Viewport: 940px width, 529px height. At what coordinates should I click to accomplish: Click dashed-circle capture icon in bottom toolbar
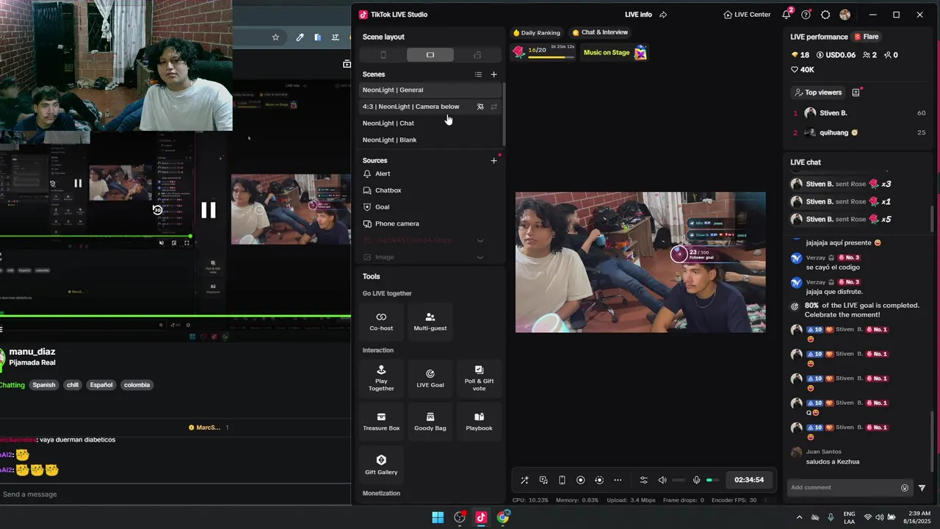coord(599,480)
